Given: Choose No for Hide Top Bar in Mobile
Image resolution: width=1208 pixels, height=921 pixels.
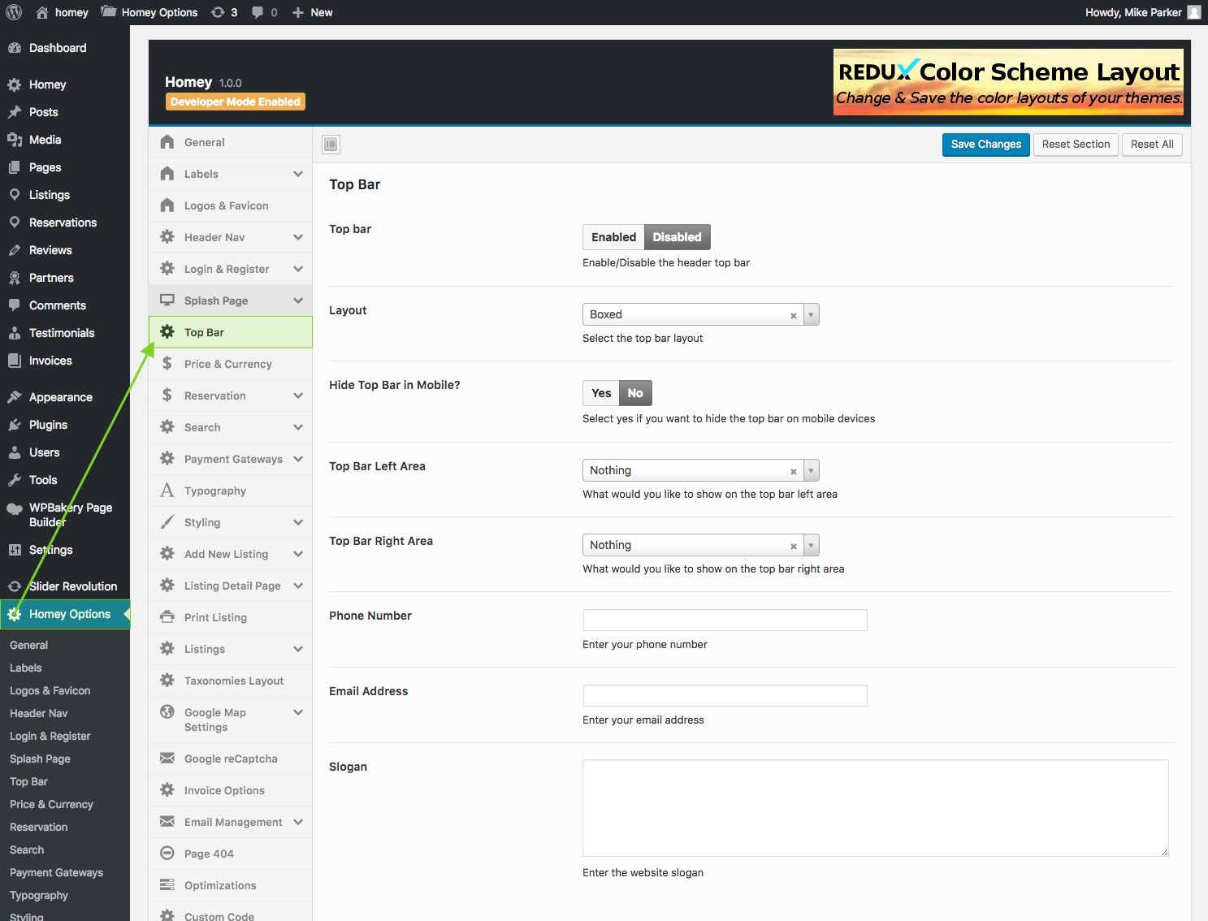Looking at the screenshot, I should [x=635, y=393].
